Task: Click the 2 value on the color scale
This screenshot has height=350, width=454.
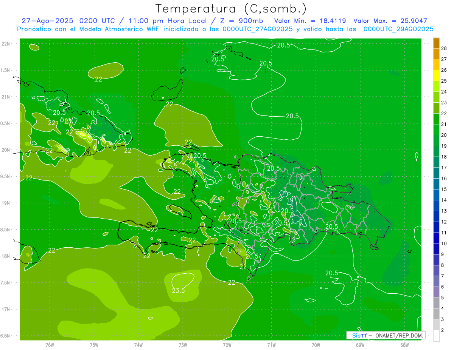Action: click(443, 330)
